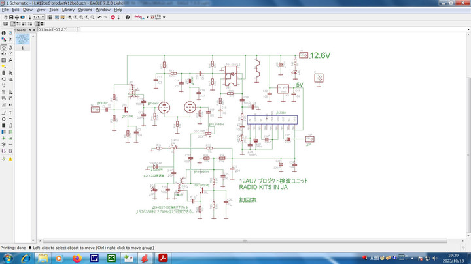The image size is (471, 264).
Task: Open the Library menu
Action: click(68, 10)
